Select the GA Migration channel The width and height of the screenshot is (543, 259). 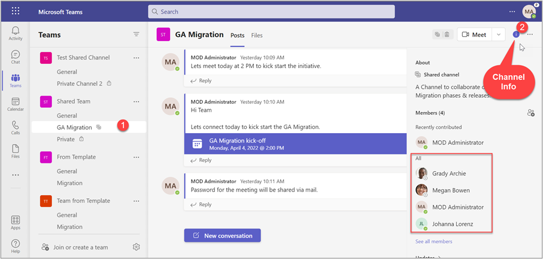[74, 127]
